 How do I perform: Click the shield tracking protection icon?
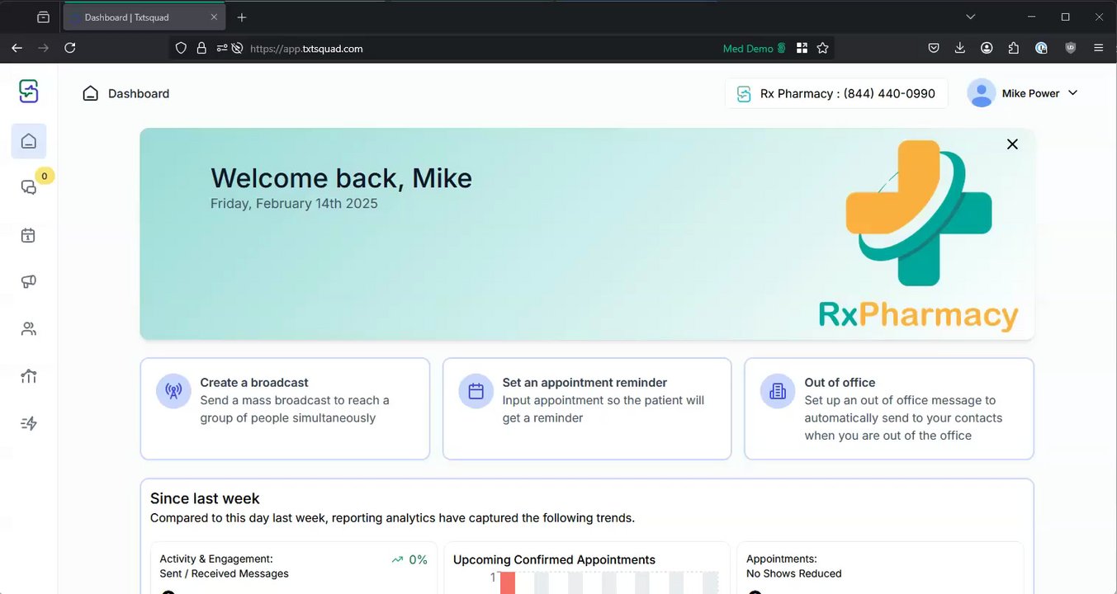(x=182, y=49)
